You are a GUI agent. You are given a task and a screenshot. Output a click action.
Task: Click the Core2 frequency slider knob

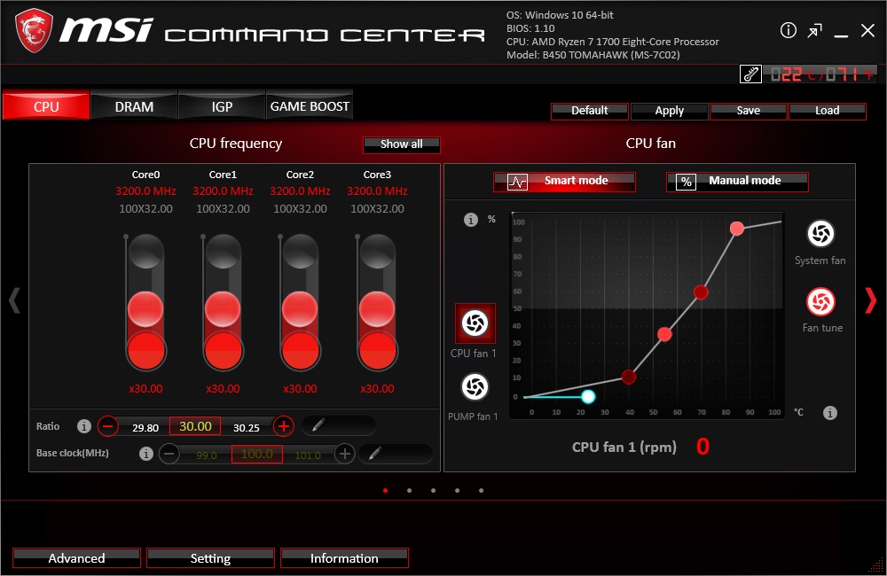click(300, 308)
